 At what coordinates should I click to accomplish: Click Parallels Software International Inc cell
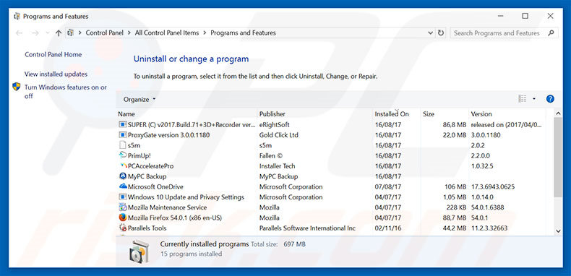pyautogui.click(x=307, y=228)
